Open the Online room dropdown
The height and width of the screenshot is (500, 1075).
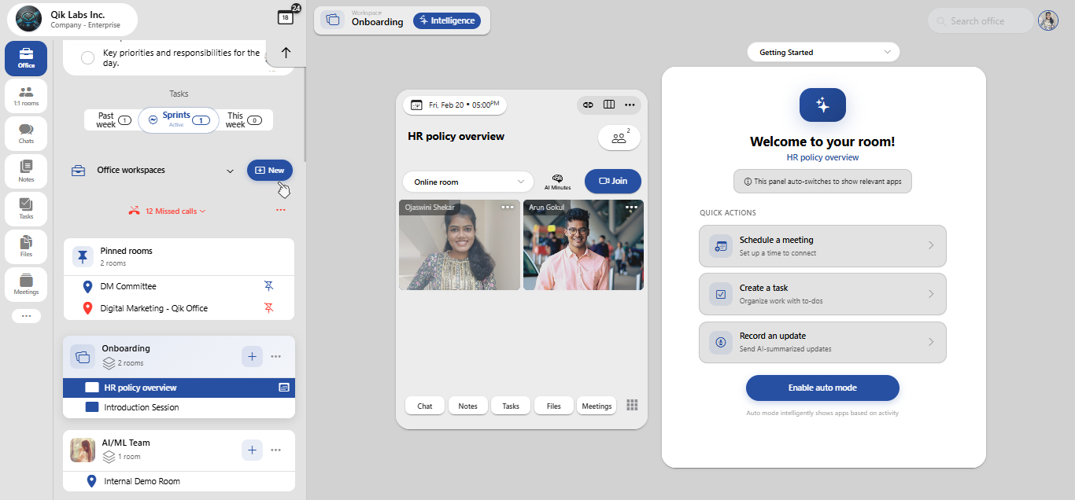(x=467, y=182)
